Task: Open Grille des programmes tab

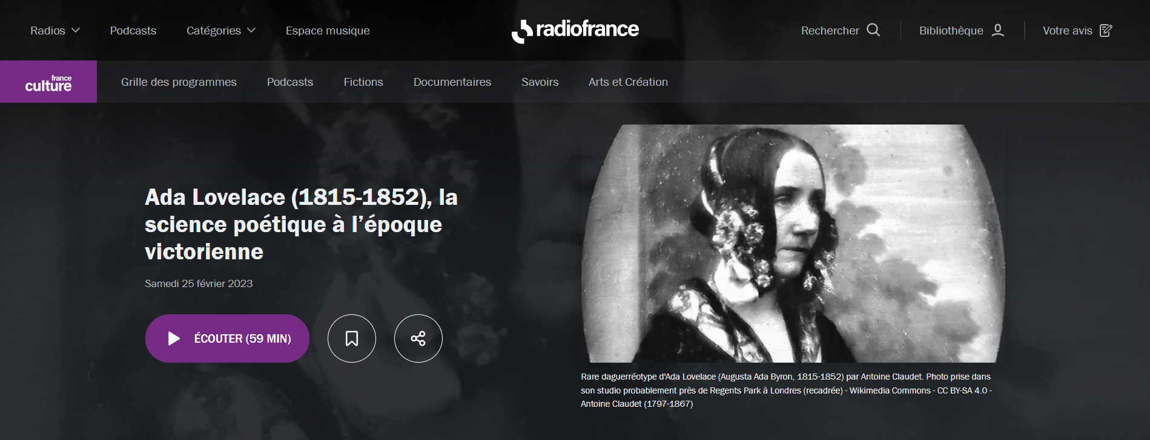Action: [179, 82]
